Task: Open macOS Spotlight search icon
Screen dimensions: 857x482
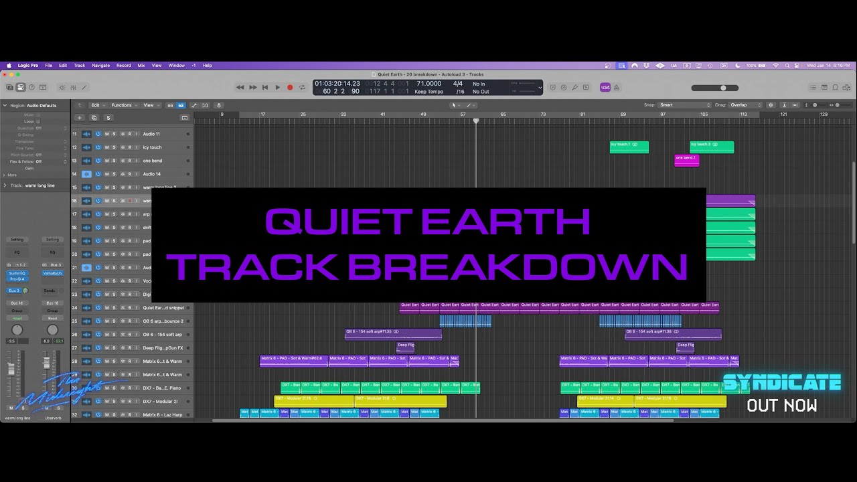Action: (787, 66)
